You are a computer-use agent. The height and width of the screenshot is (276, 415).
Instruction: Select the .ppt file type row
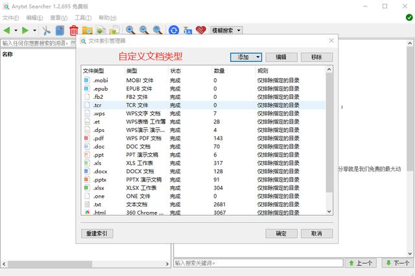tap(204, 154)
